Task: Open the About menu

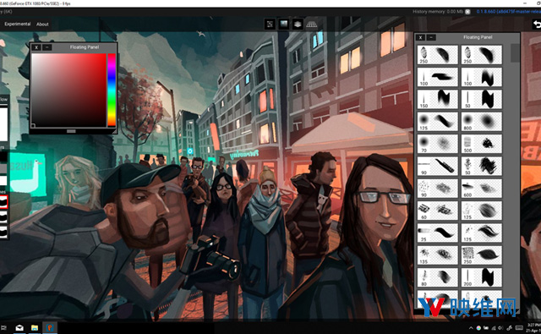Action: click(x=42, y=25)
